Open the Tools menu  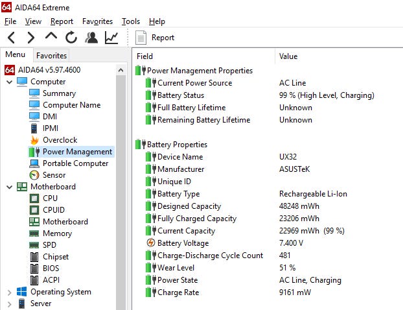(x=130, y=21)
